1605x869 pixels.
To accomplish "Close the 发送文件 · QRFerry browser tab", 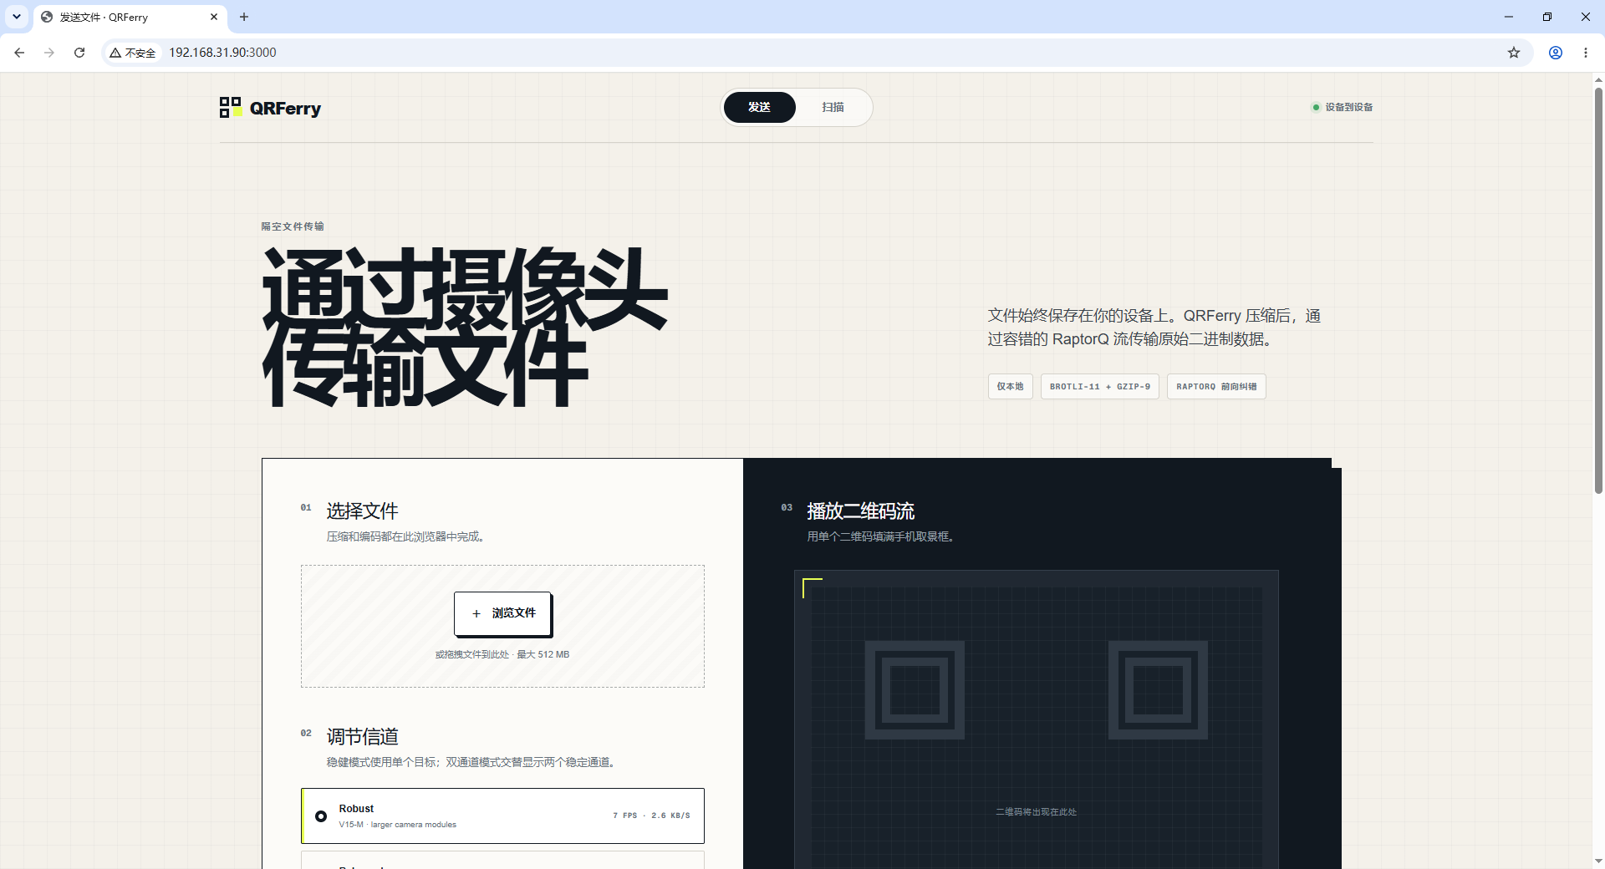I will pyautogui.click(x=214, y=17).
